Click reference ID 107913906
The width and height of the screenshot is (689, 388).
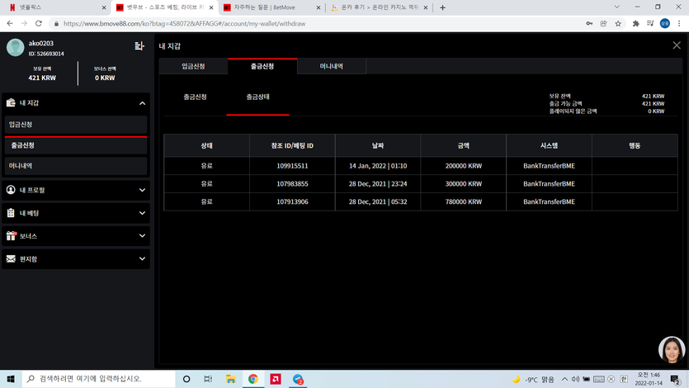292,202
